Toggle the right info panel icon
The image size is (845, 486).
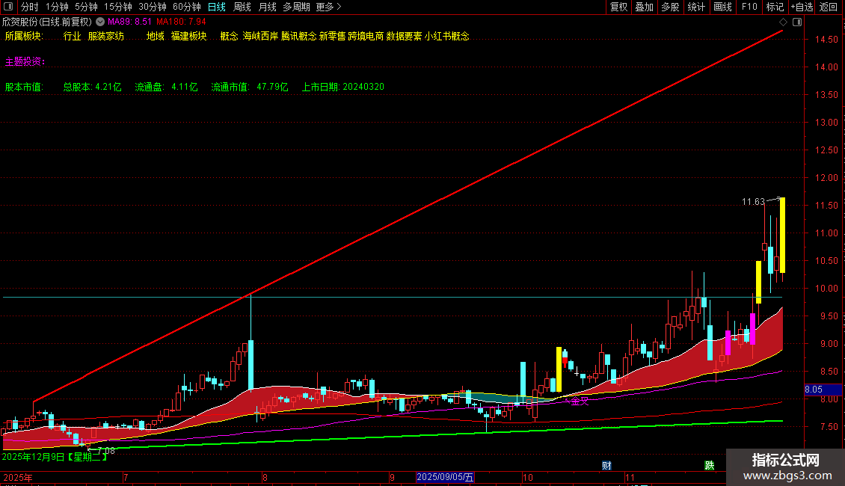(797, 22)
